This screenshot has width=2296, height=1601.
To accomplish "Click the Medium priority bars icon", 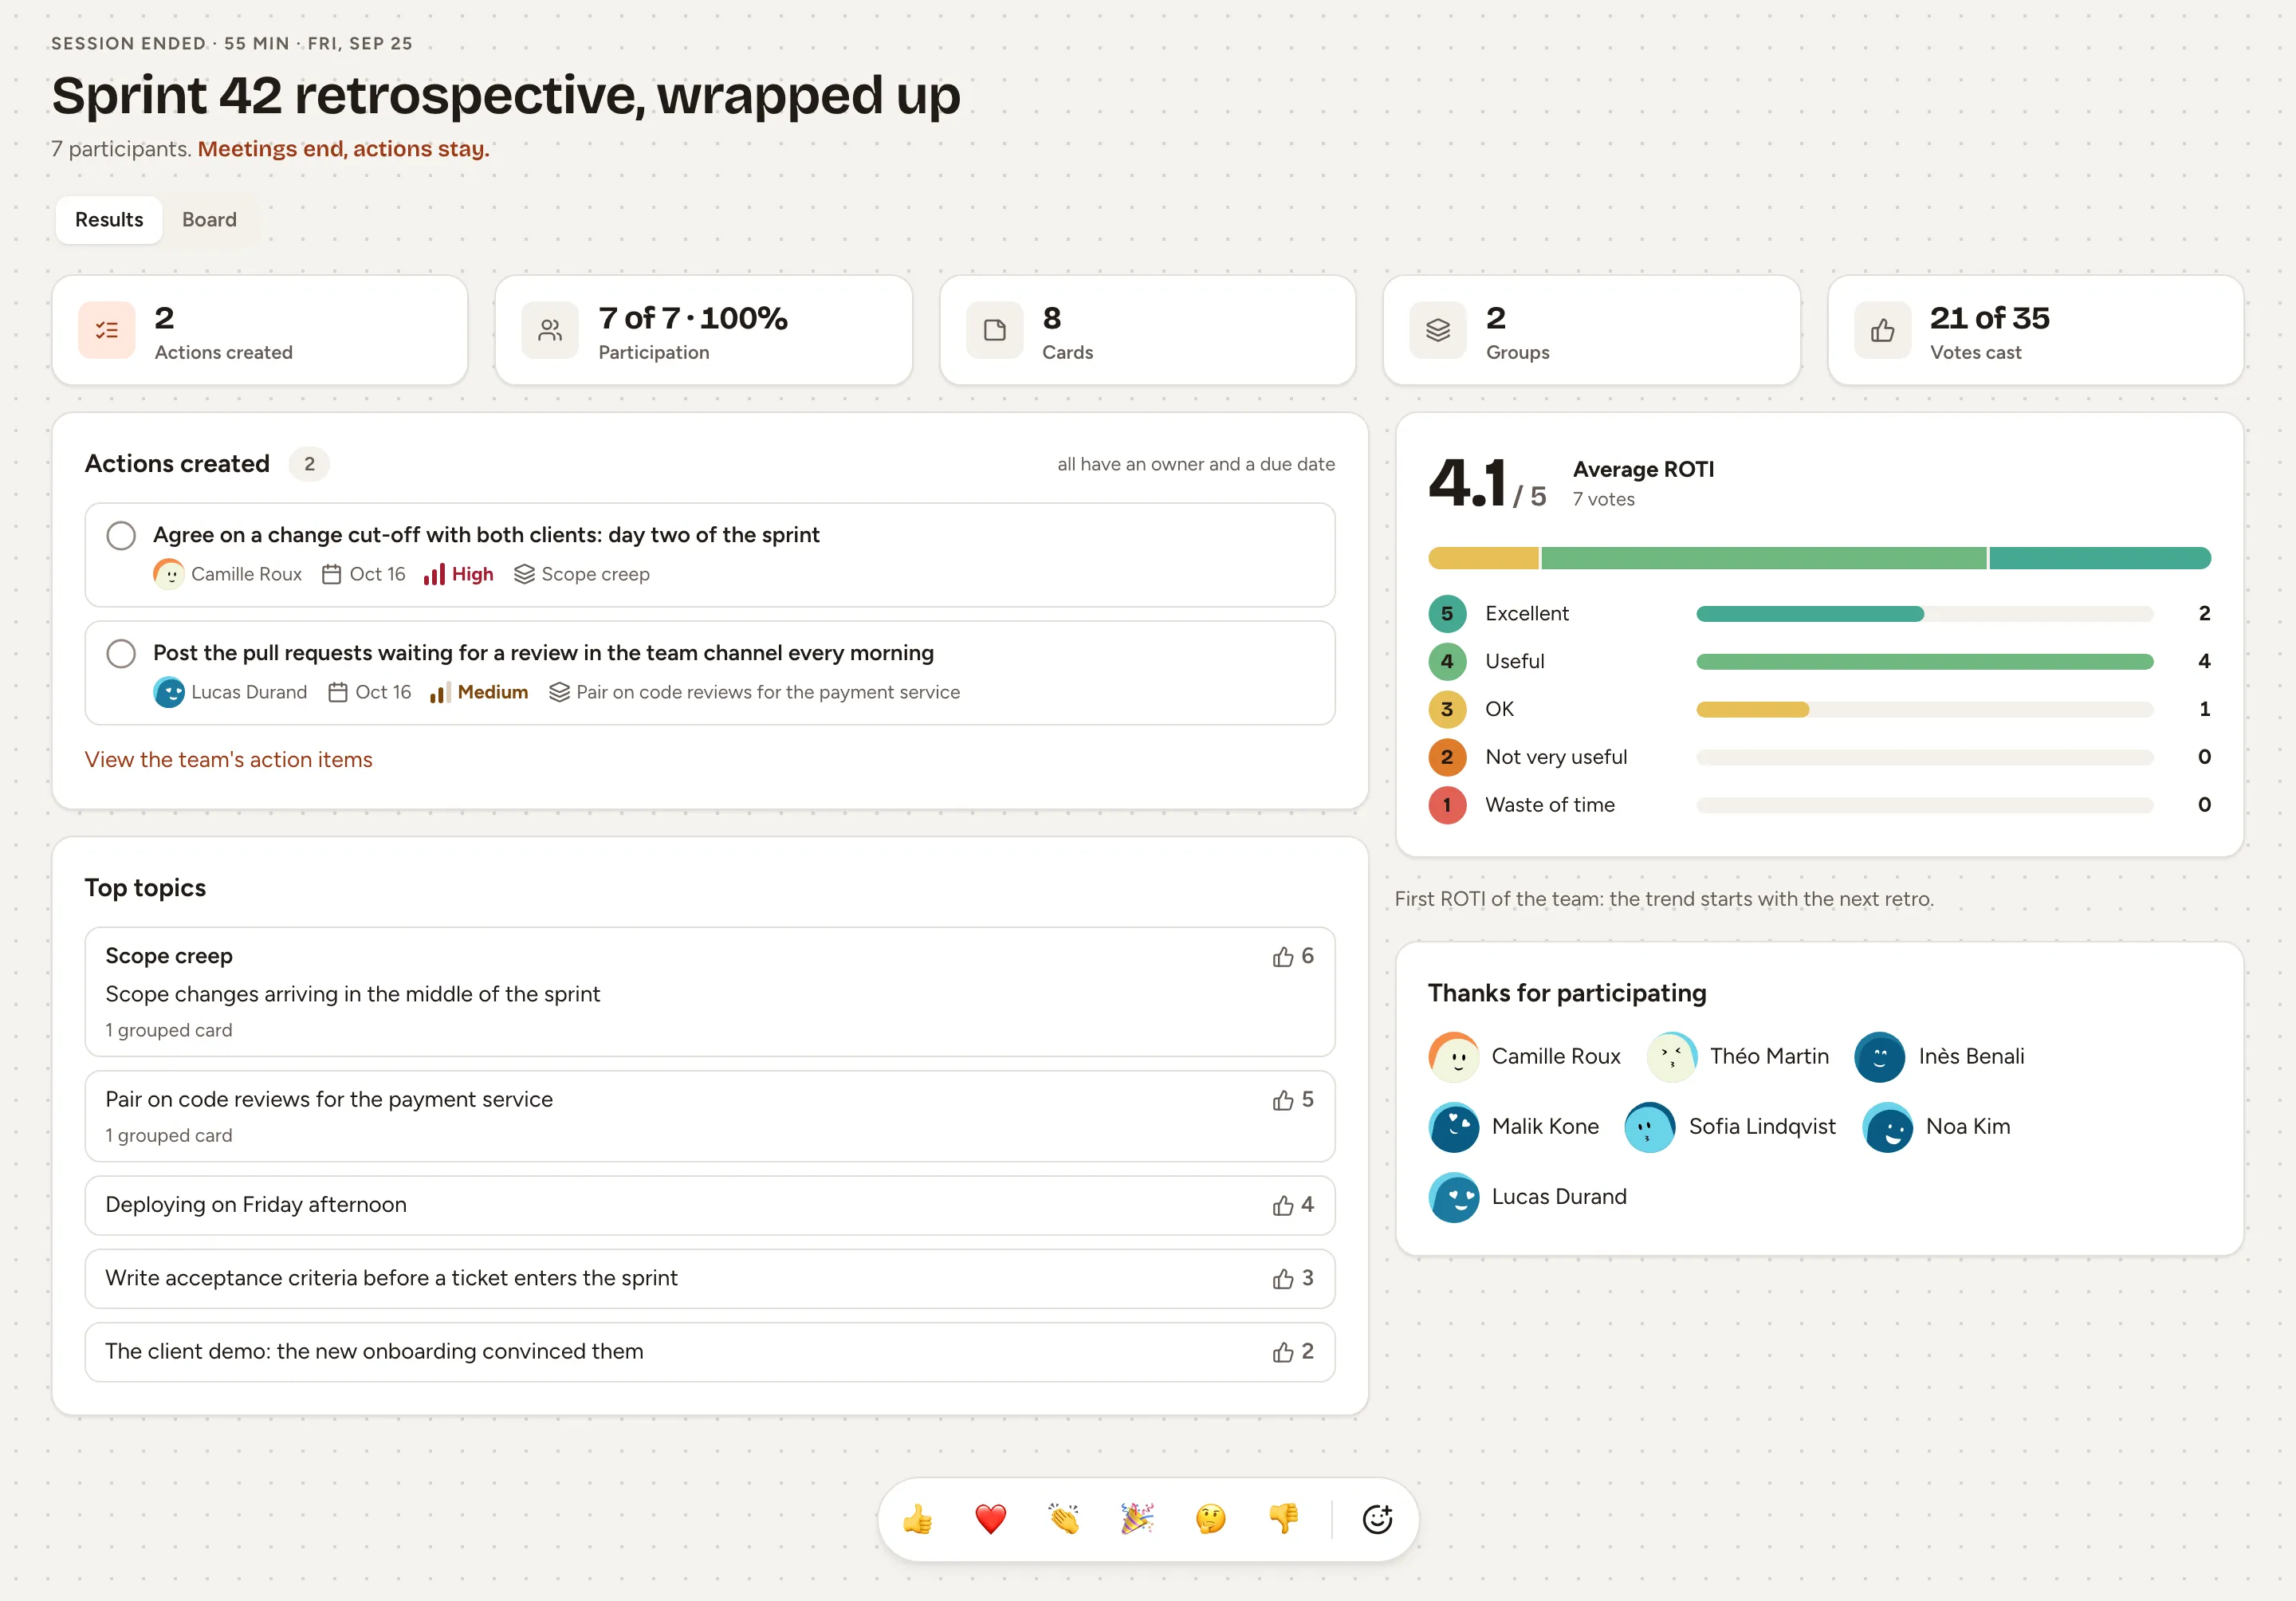I will 440,692.
